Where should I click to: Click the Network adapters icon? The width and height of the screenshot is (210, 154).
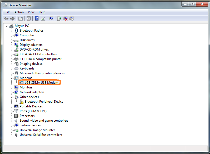(x=16, y=92)
